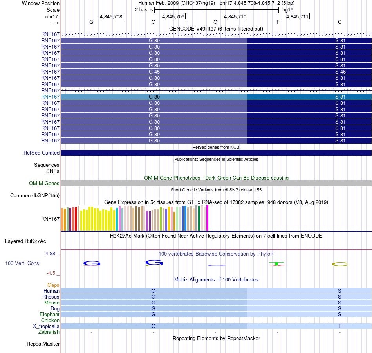Select the Human alignment row label
372x353 pixels.
pyautogui.click(x=51, y=291)
